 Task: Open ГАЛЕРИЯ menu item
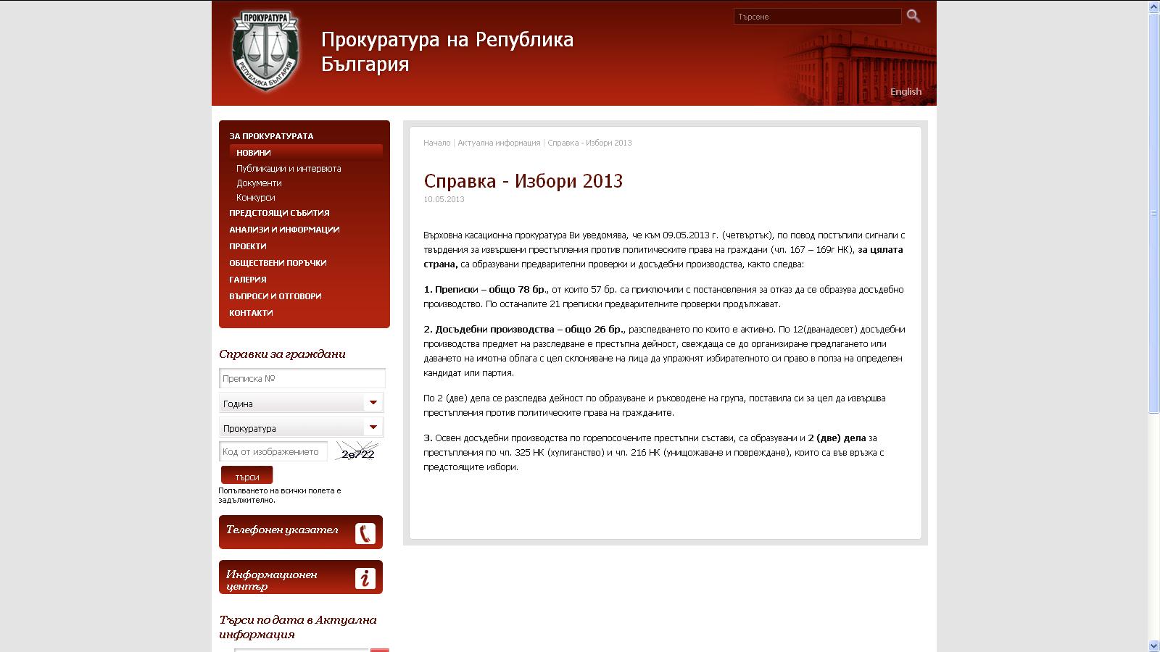tap(247, 280)
